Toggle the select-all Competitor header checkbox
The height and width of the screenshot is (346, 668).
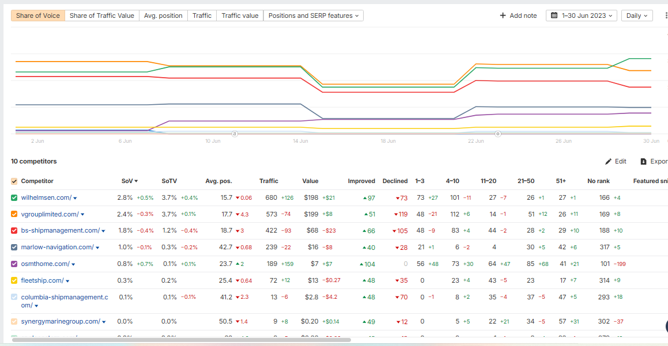[x=14, y=181]
